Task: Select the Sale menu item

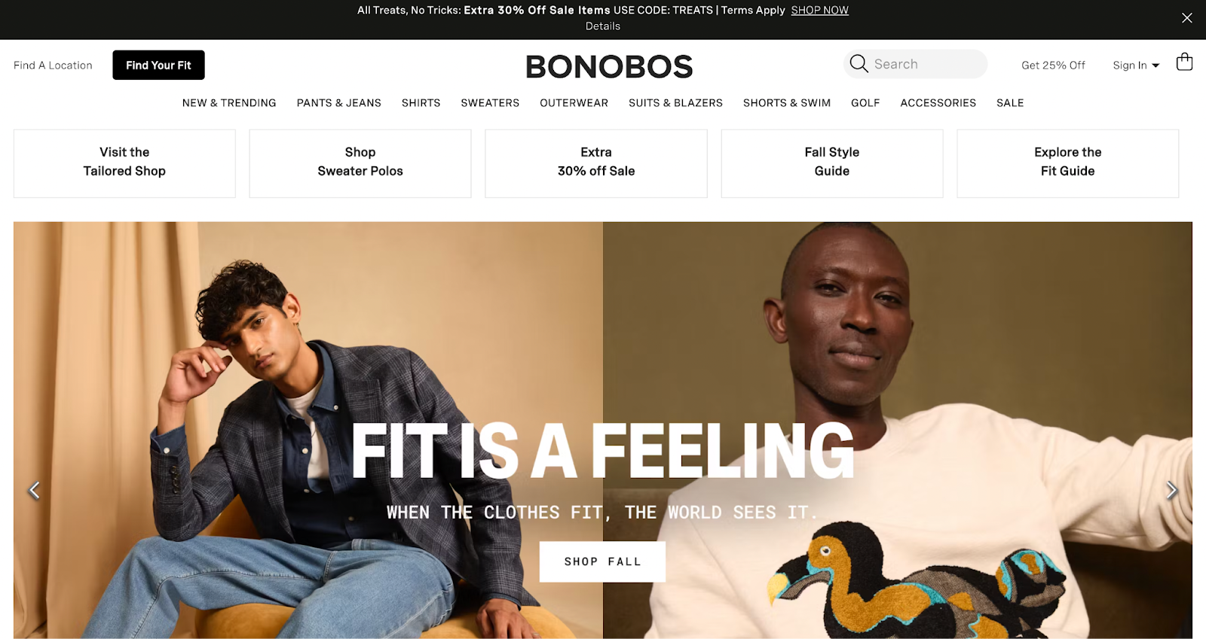Action: click(1010, 103)
